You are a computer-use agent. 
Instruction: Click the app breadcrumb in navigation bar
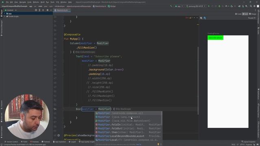click(x=31, y=6)
